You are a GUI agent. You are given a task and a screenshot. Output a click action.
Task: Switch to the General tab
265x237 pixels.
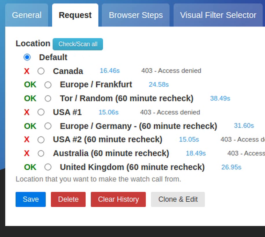coord(27,15)
